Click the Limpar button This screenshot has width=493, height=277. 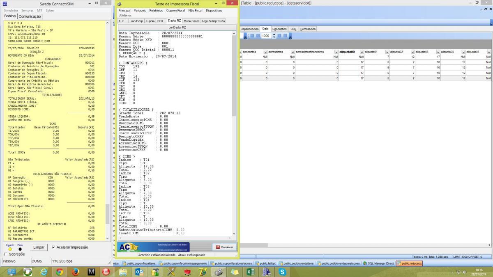(39, 247)
